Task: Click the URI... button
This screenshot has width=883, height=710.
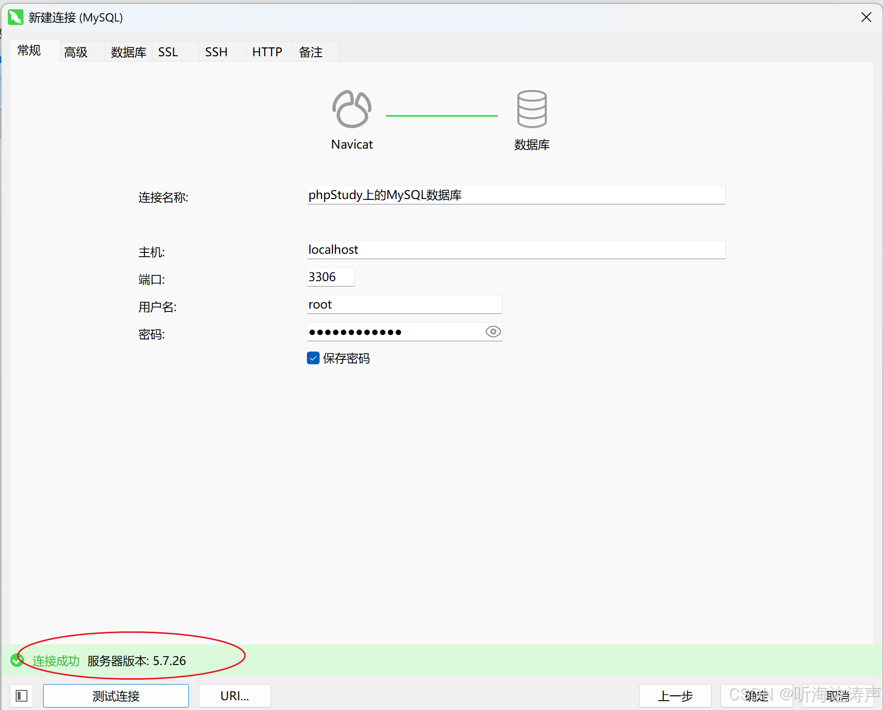Action: [x=234, y=695]
